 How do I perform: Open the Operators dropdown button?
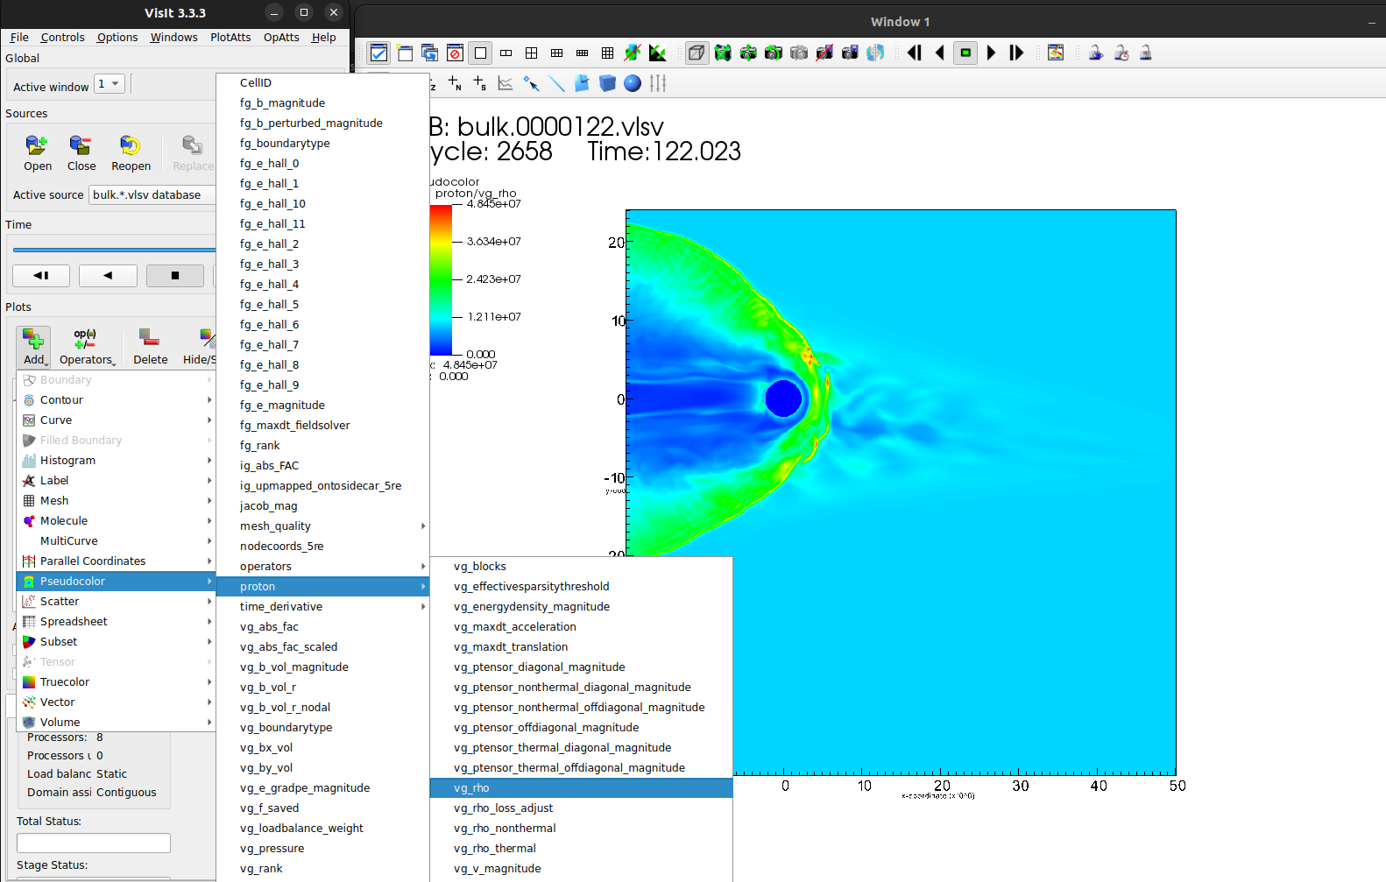click(x=86, y=347)
